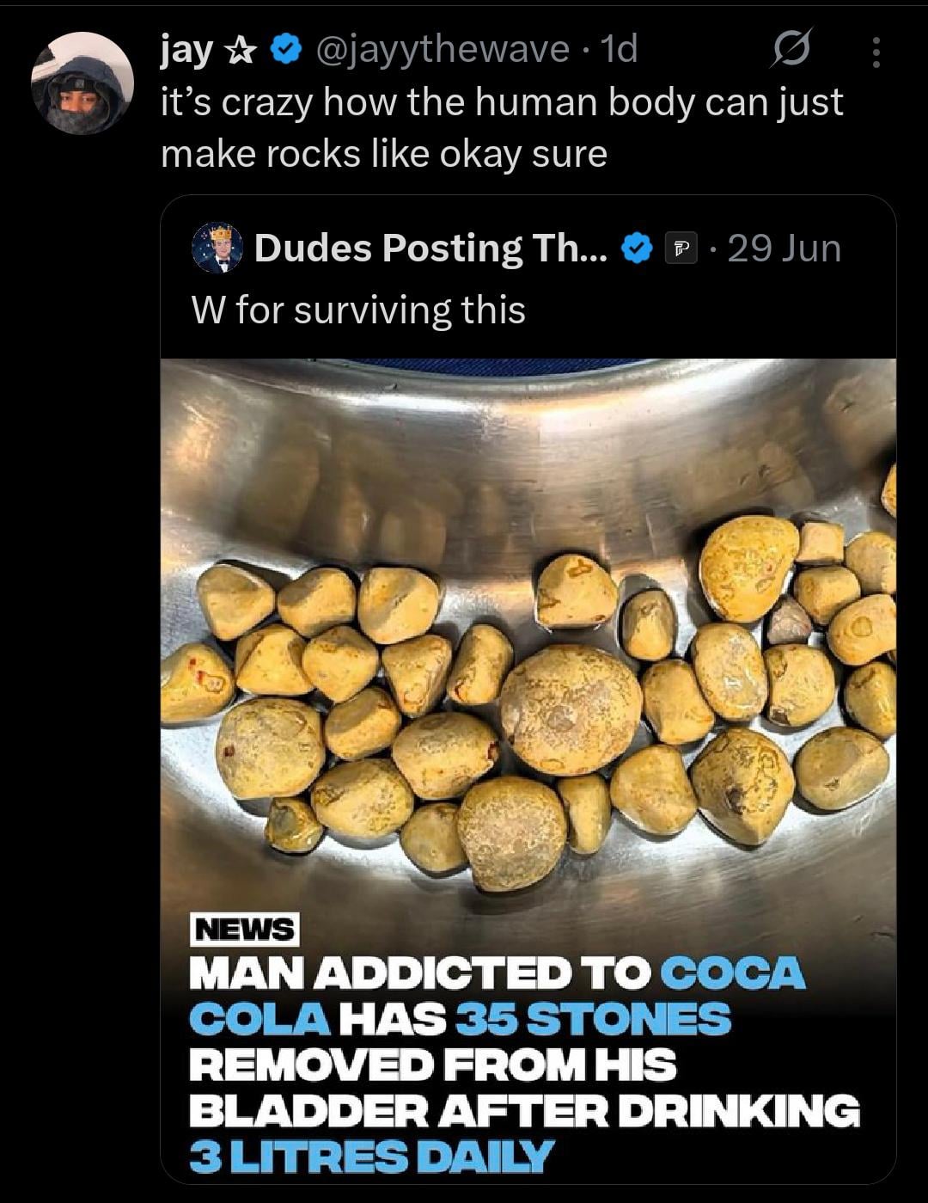Click the square affiliate badge icon
928x1203 pixels.
point(681,249)
